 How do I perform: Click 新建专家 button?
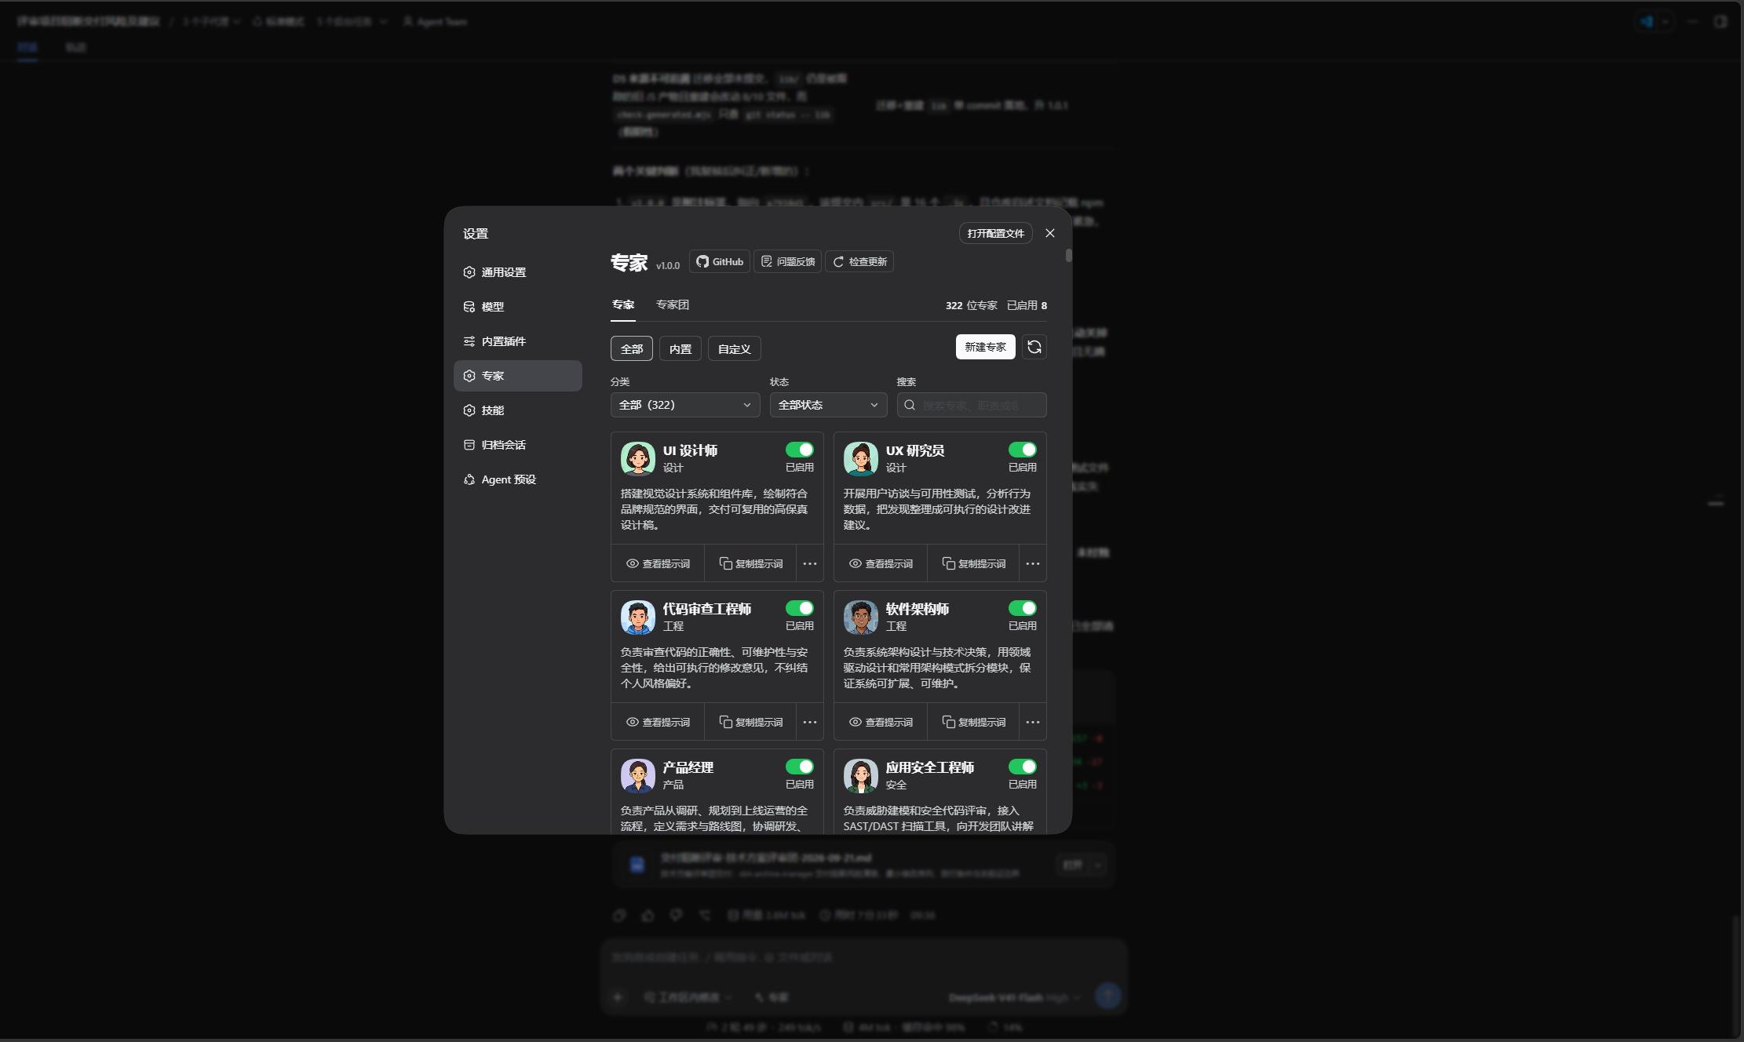coord(985,347)
